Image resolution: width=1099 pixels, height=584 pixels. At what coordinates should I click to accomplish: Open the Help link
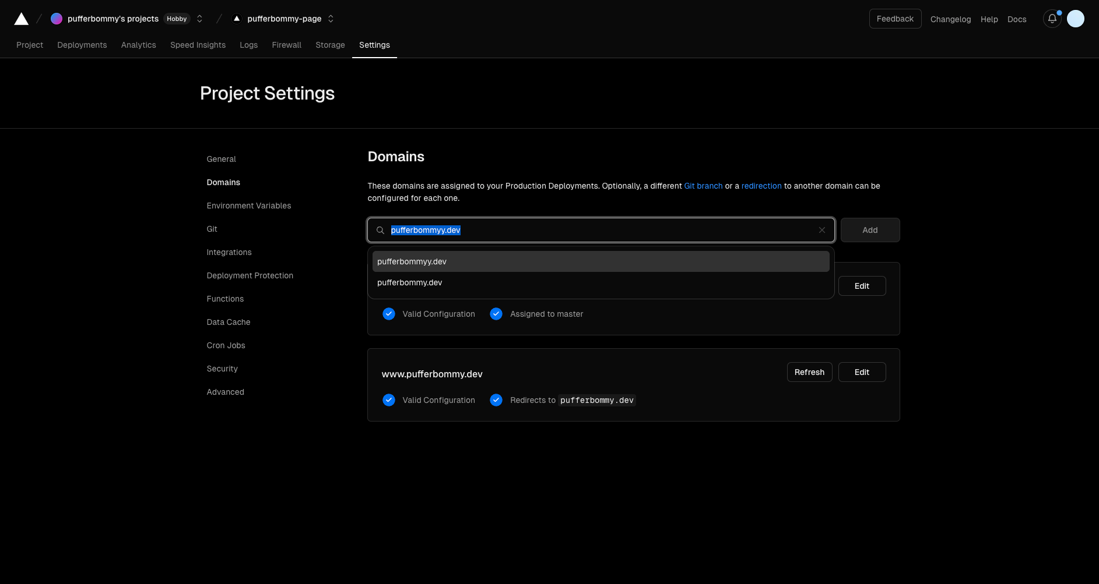click(x=989, y=19)
